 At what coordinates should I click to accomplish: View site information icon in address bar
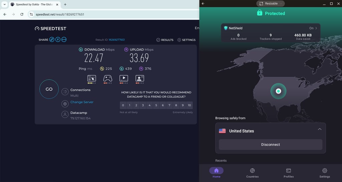tap(31, 14)
